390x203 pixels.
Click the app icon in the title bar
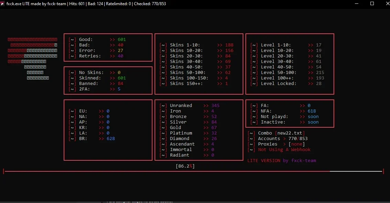pyautogui.click(x=2, y=4)
